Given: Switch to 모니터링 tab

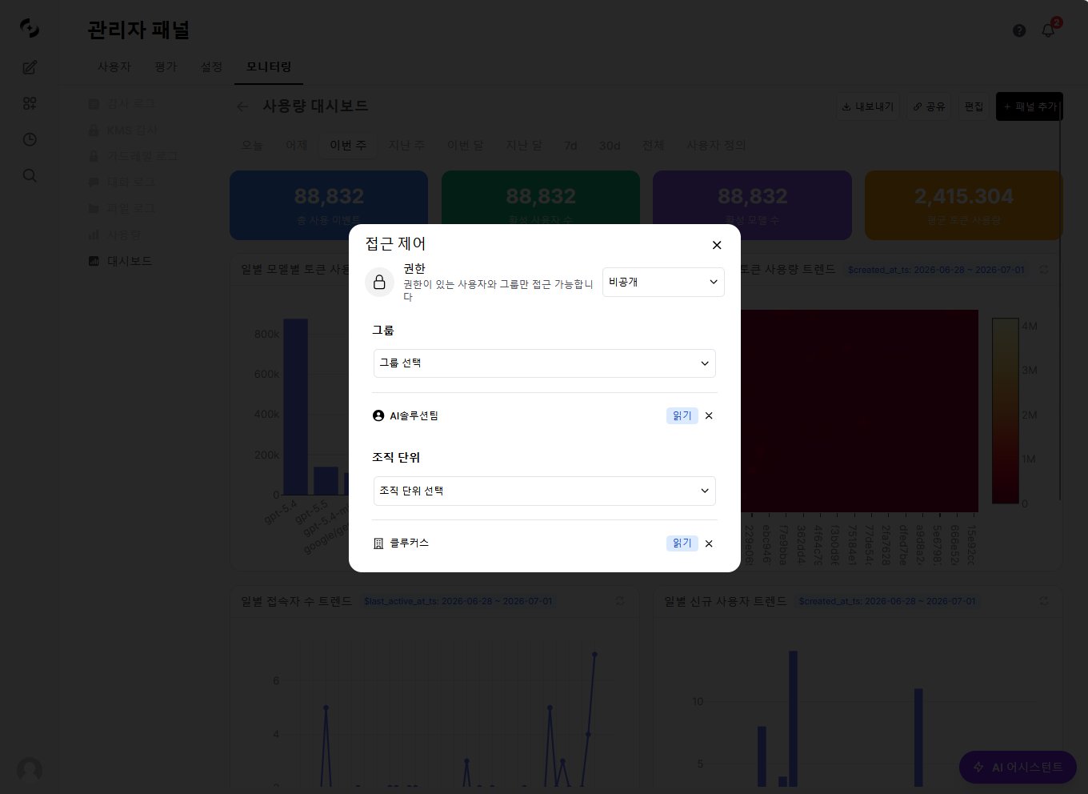Looking at the screenshot, I should 269,66.
